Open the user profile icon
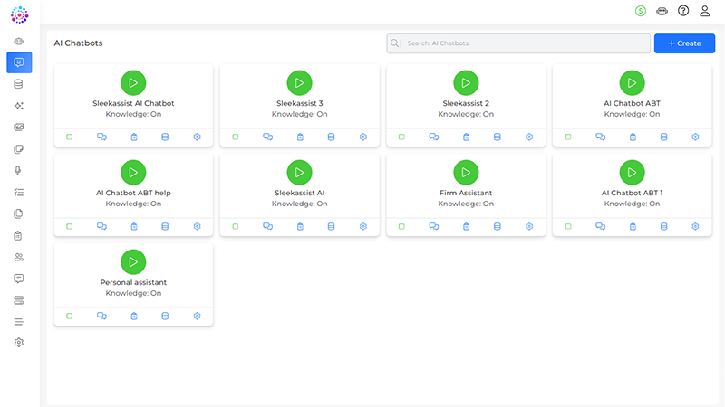The height and width of the screenshot is (407, 725). tap(705, 11)
